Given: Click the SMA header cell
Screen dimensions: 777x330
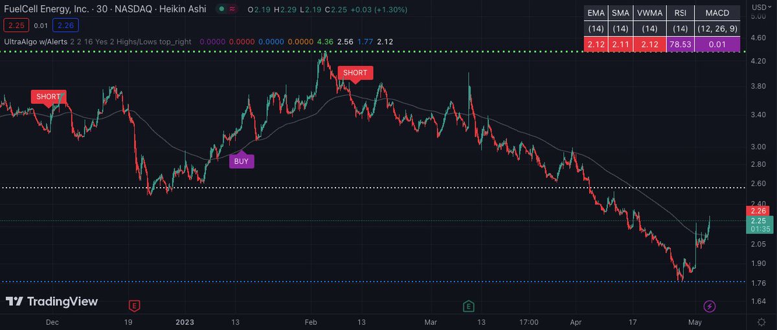Looking at the screenshot, I should [620, 13].
